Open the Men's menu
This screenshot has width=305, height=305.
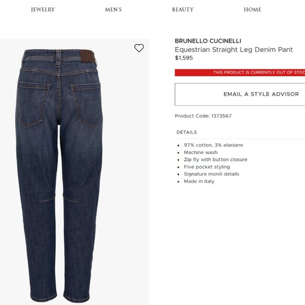click(113, 9)
